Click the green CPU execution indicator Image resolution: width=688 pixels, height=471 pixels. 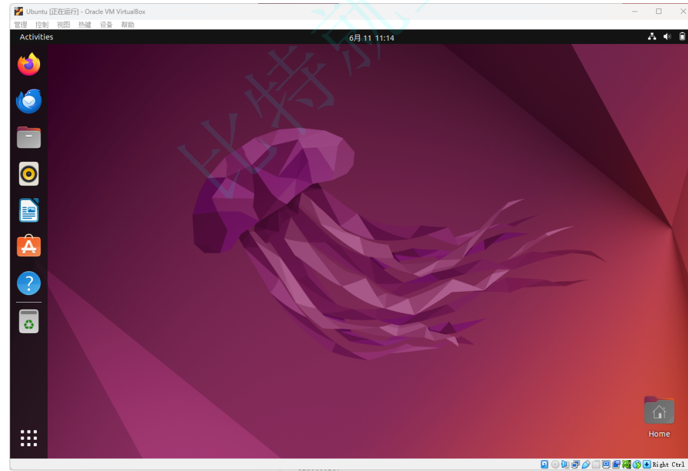(627, 464)
